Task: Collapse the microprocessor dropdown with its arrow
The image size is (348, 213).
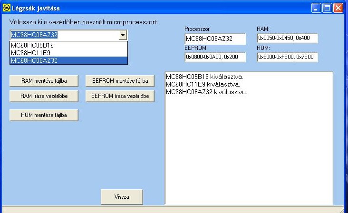Action: [123, 35]
